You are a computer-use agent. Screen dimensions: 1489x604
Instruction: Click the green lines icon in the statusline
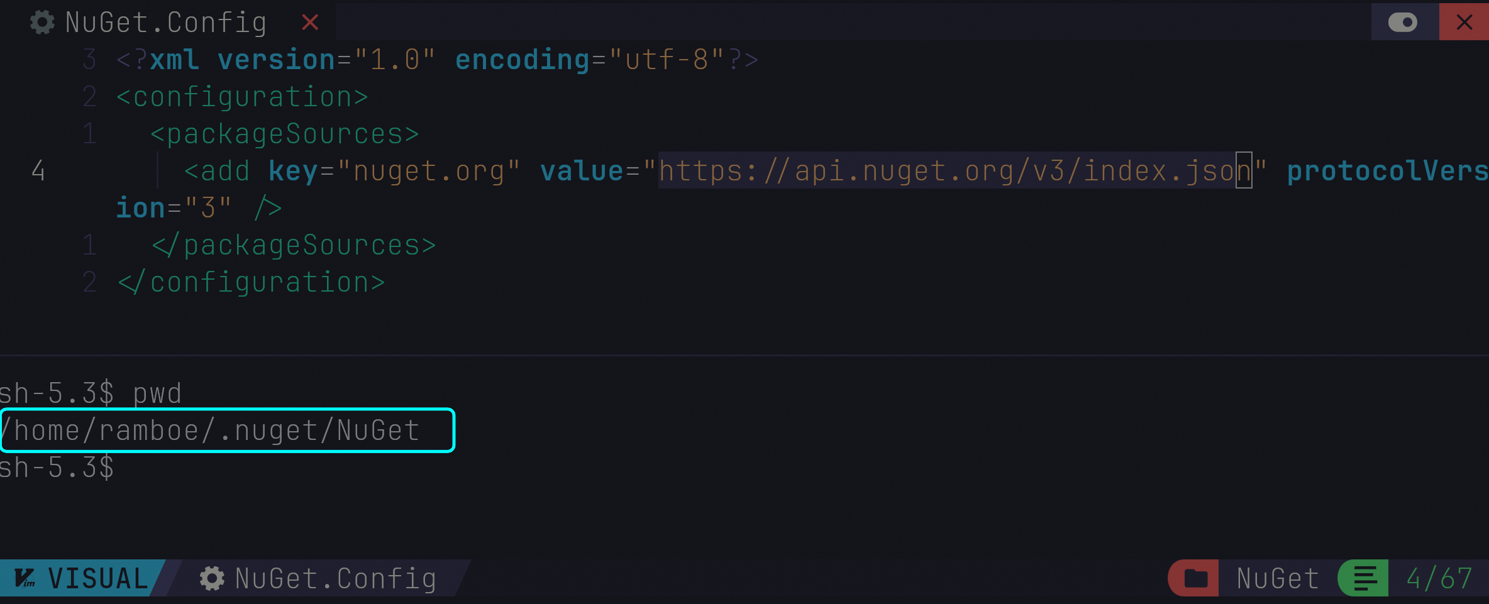[x=1364, y=578]
